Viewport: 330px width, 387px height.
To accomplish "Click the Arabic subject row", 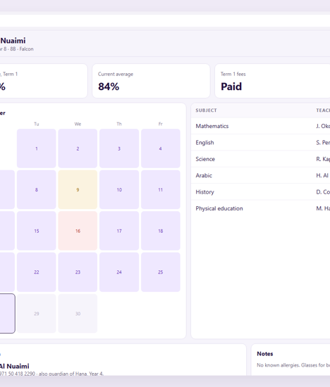I will pos(260,175).
